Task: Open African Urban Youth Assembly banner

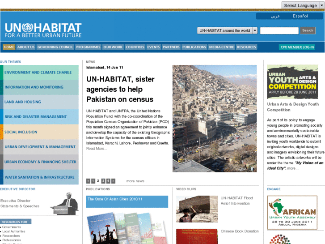Action: (292, 212)
